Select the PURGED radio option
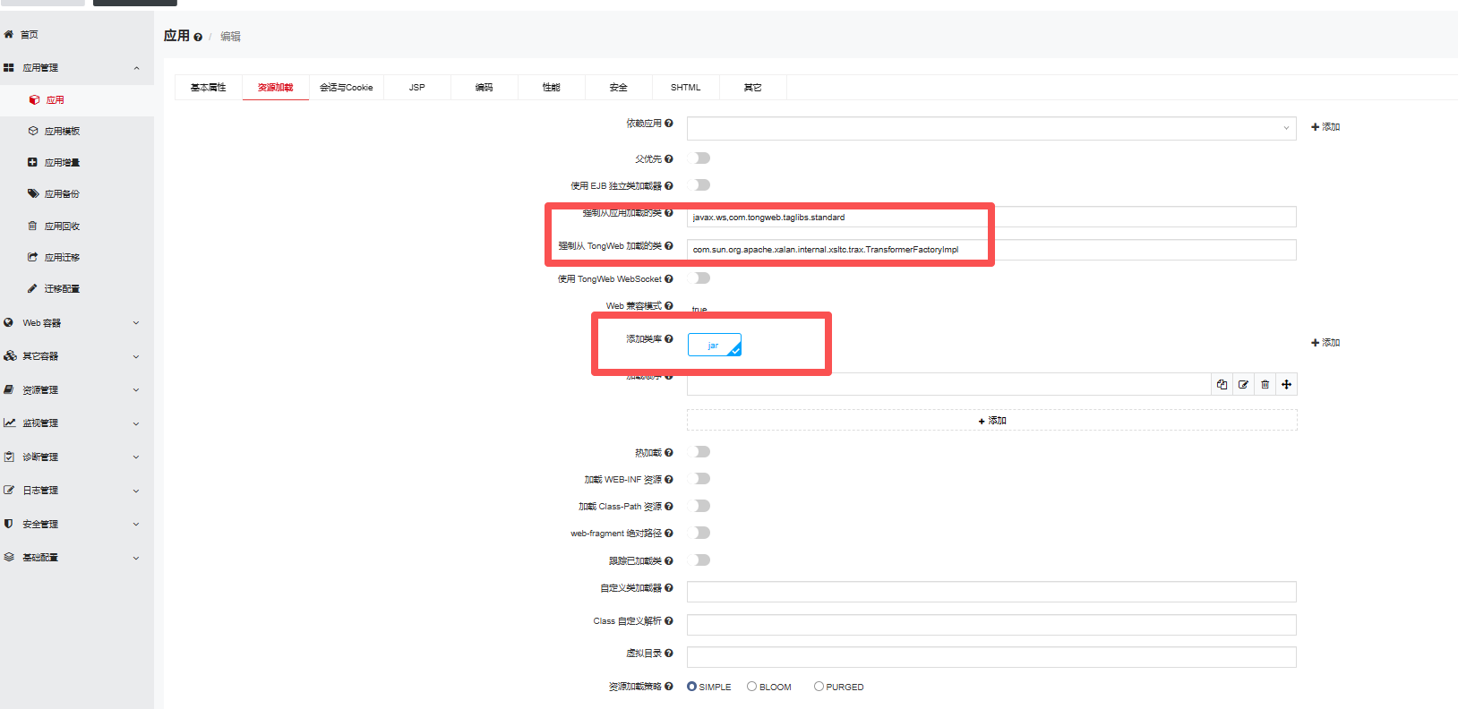Screen dimensions: 1458x709 click(x=819, y=687)
